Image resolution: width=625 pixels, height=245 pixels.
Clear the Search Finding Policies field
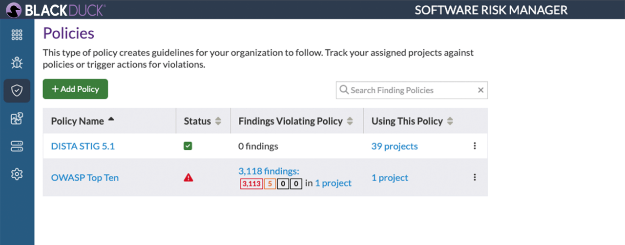480,90
